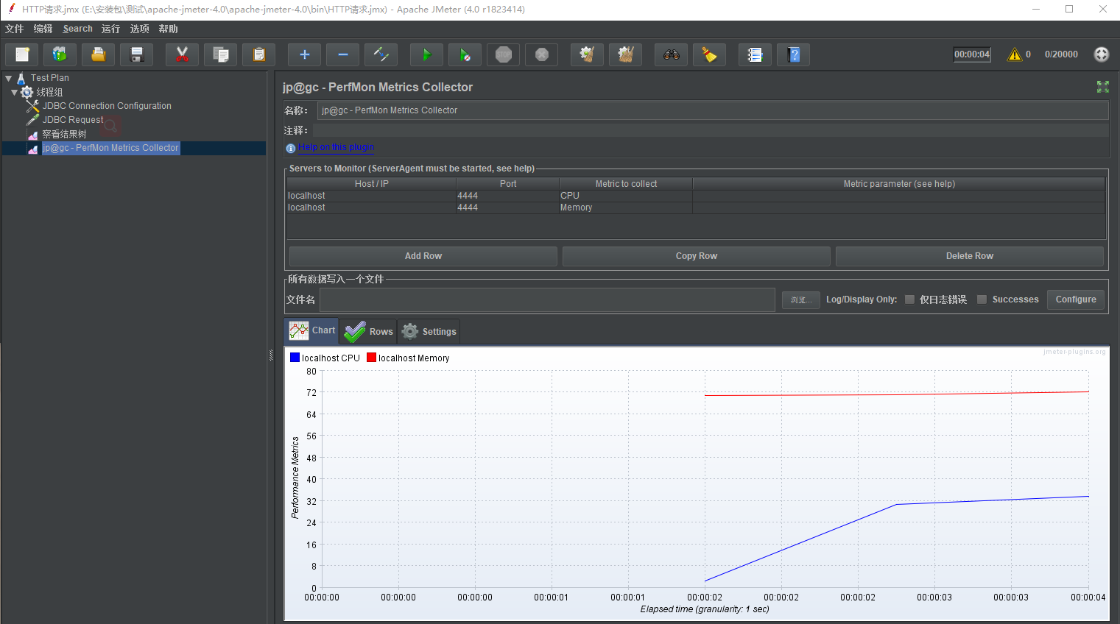Image resolution: width=1120 pixels, height=624 pixels.
Task: Collapse the 线程组 thread group node
Action: coord(14,93)
